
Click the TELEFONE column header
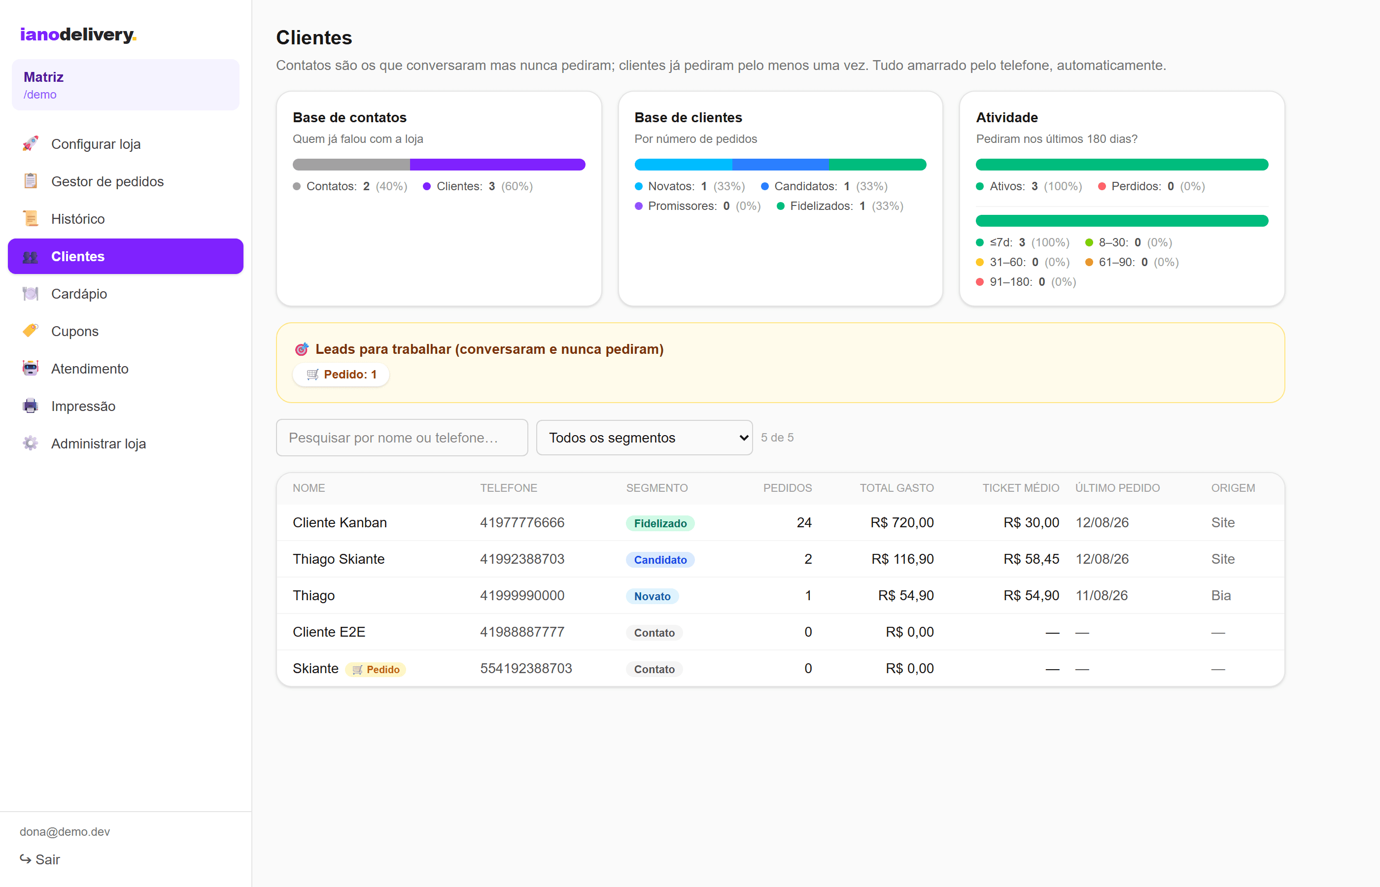[x=509, y=488]
